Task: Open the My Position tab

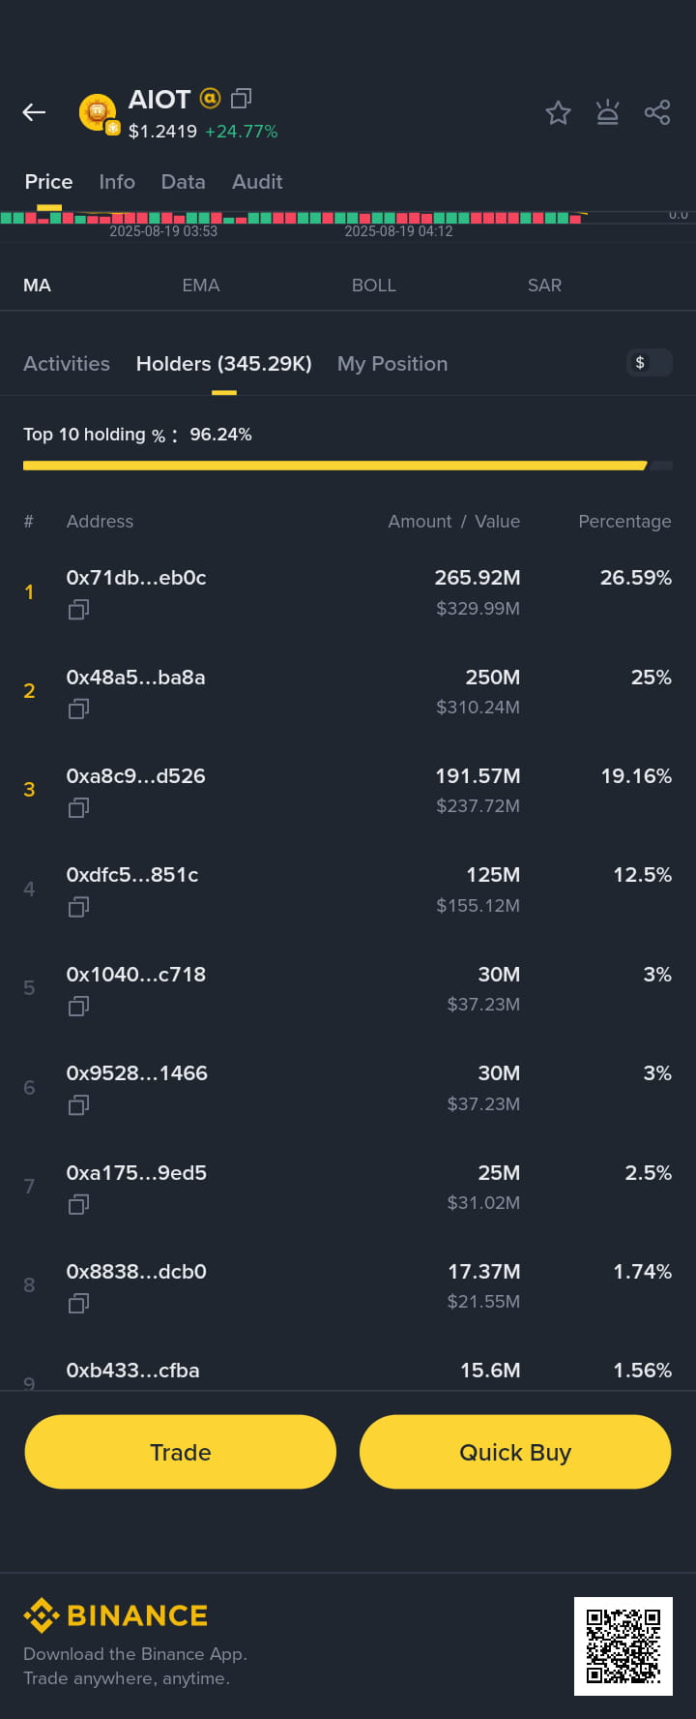Action: tap(392, 364)
